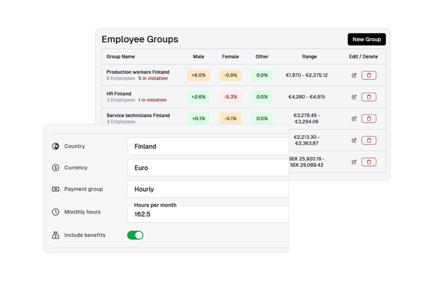This screenshot has width=434, height=281.
Task: Click the -0.1% female badge
Action: (x=231, y=119)
